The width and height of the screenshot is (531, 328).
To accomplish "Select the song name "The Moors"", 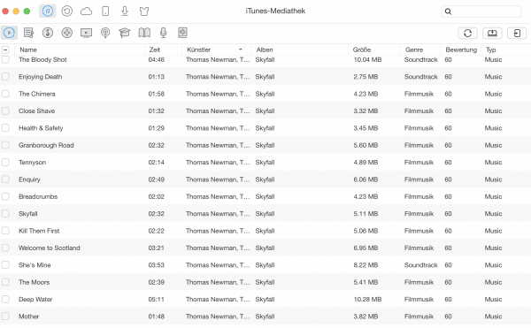I will pyautogui.click(x=35, y=282).
